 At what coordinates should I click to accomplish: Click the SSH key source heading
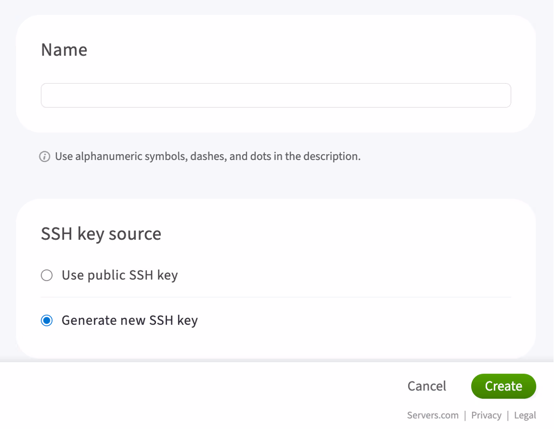pyautogui.click(x=101, y=234)
